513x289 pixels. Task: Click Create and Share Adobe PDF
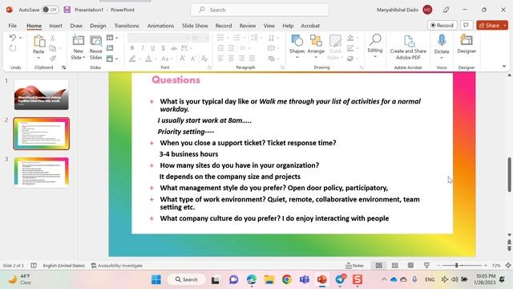click(408, 47)
